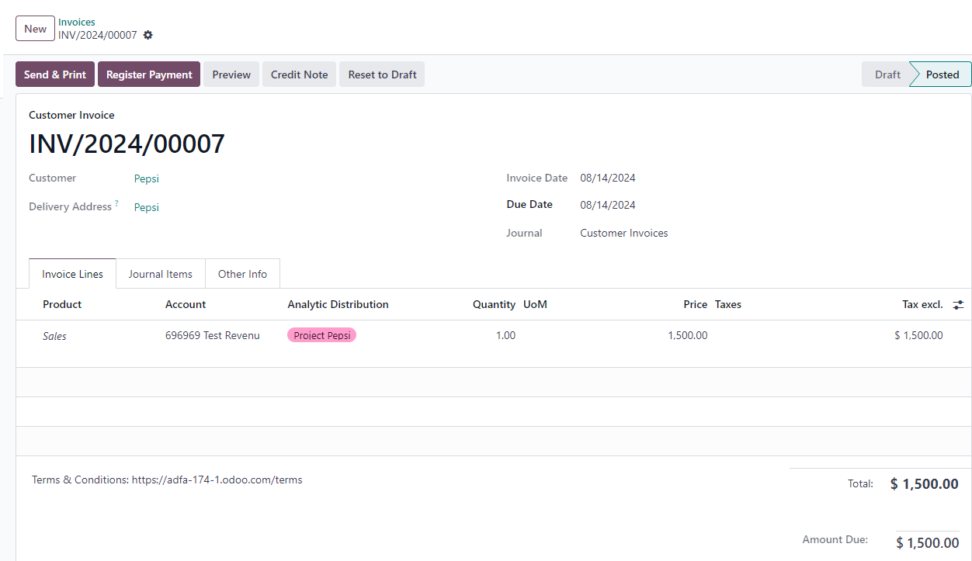Click Reset to Draft button
Viewport: 972px width, 561px height.
(382, 74)
